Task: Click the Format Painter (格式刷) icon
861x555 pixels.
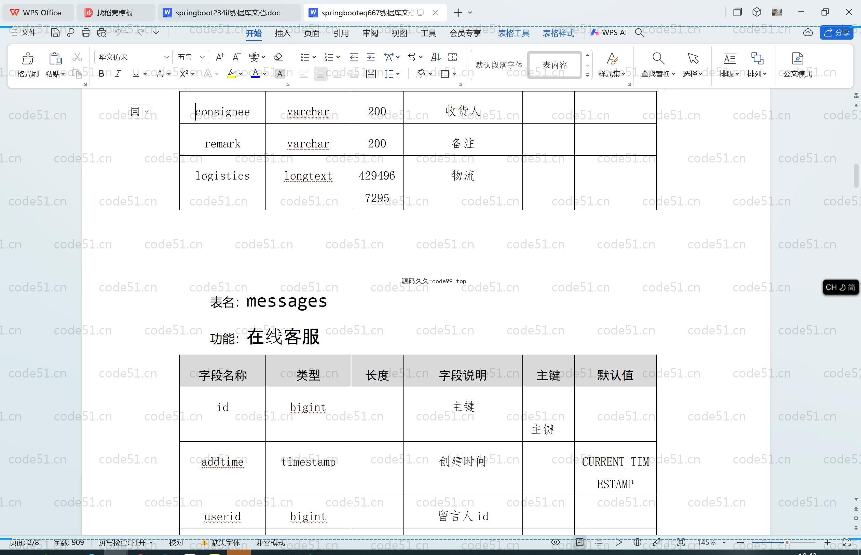Action: point(28,58)
